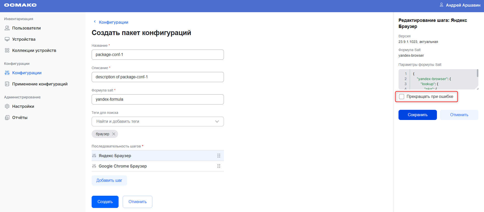Click the Users sidebar icon

tap(7, 28)
